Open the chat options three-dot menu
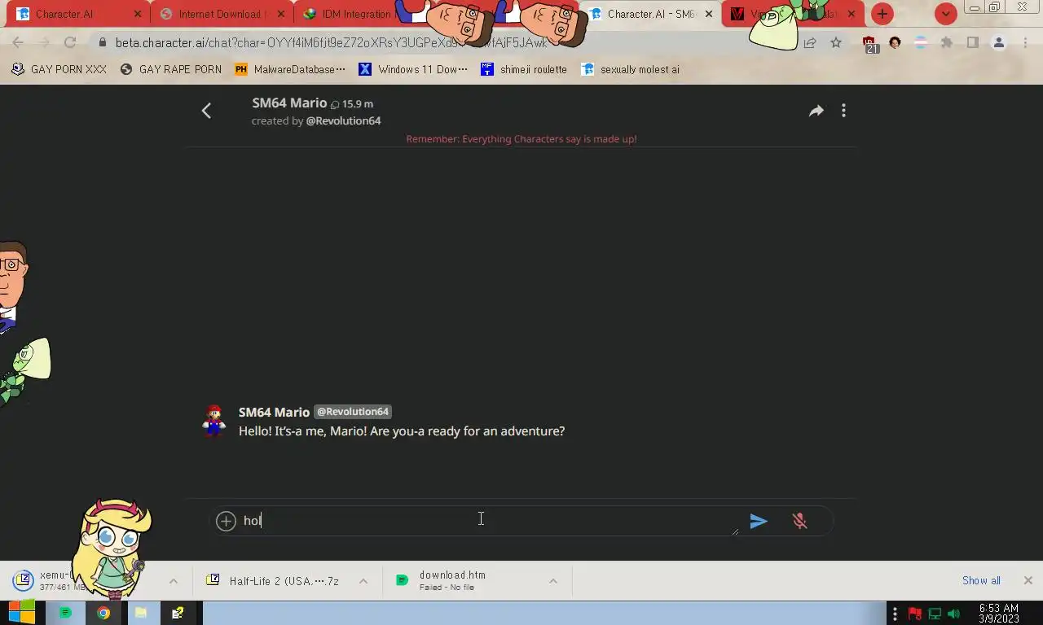This screenshot has height=625, width=1043. (x=843, y=111)
